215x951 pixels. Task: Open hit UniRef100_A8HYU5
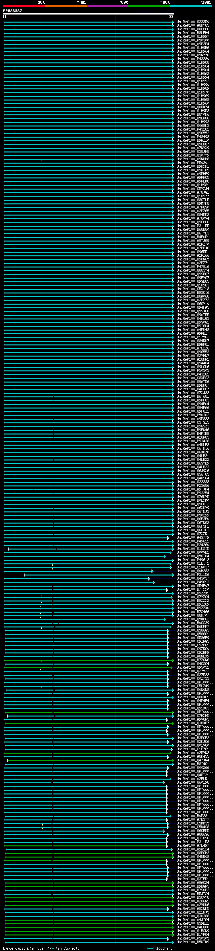(193, 26)
